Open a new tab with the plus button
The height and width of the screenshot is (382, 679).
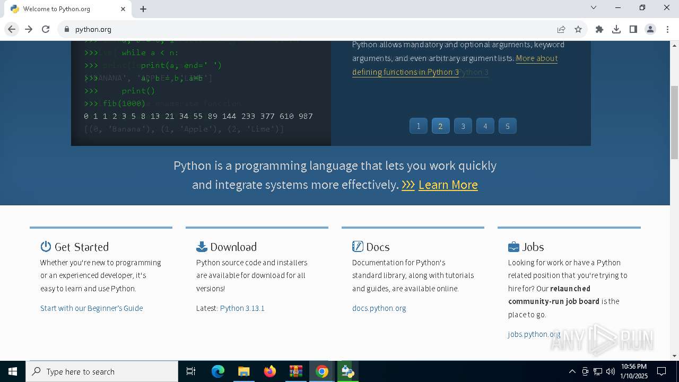click(x=143, y=9)
